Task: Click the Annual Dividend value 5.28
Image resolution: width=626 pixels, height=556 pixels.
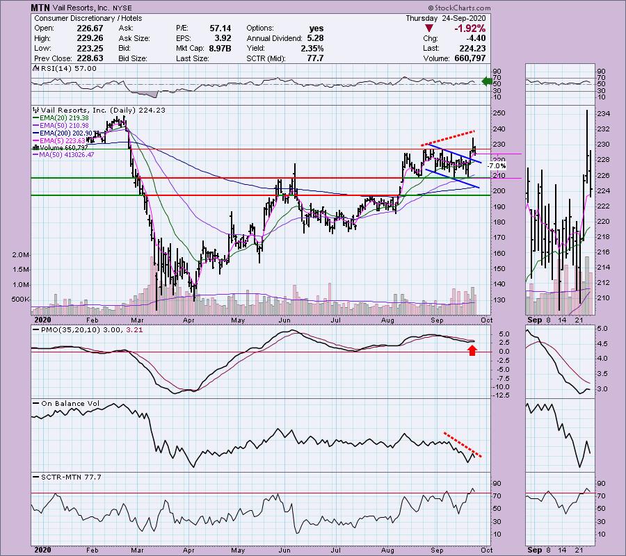Action: (315, 38)
